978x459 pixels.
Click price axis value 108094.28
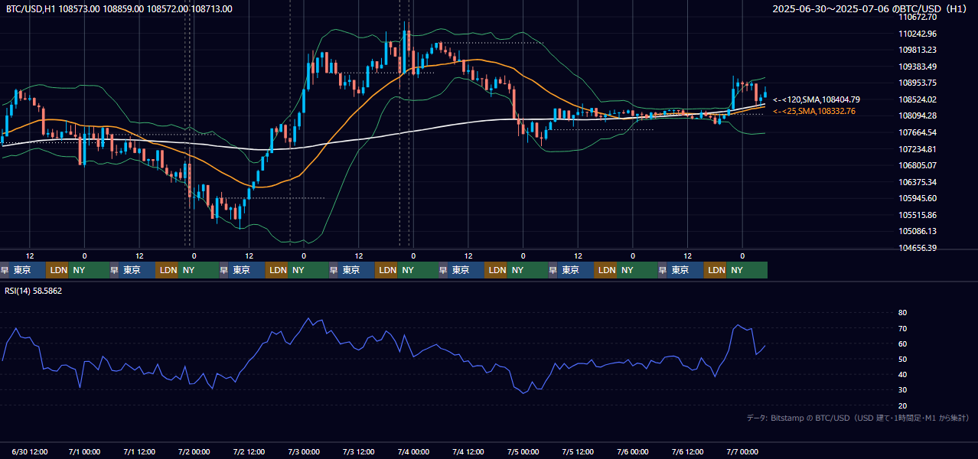coord(918,116)
